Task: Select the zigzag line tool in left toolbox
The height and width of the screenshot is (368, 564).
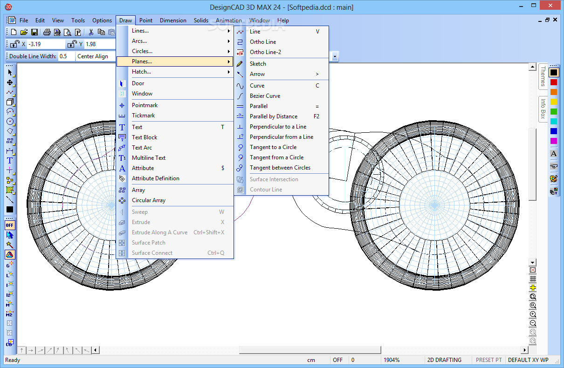Action: (x=10, y=92)
